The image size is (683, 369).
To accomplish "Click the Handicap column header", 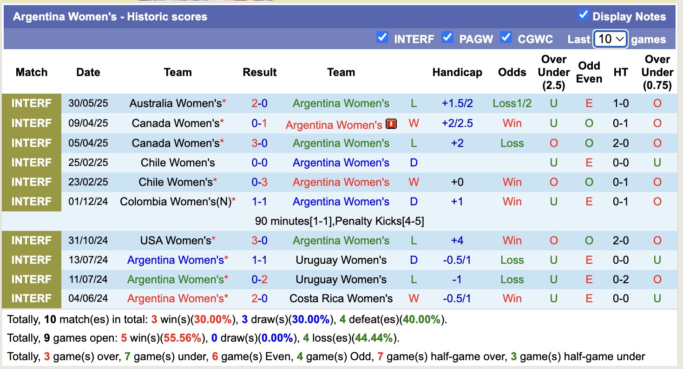I will pos(457,72).
